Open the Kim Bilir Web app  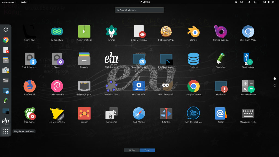click(x=193, y=115)
